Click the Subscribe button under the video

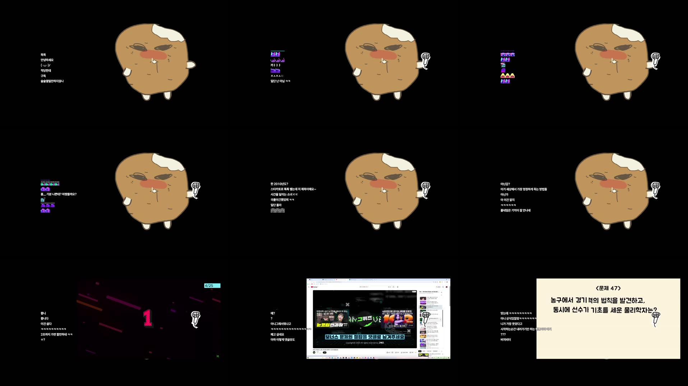[325, 353]
